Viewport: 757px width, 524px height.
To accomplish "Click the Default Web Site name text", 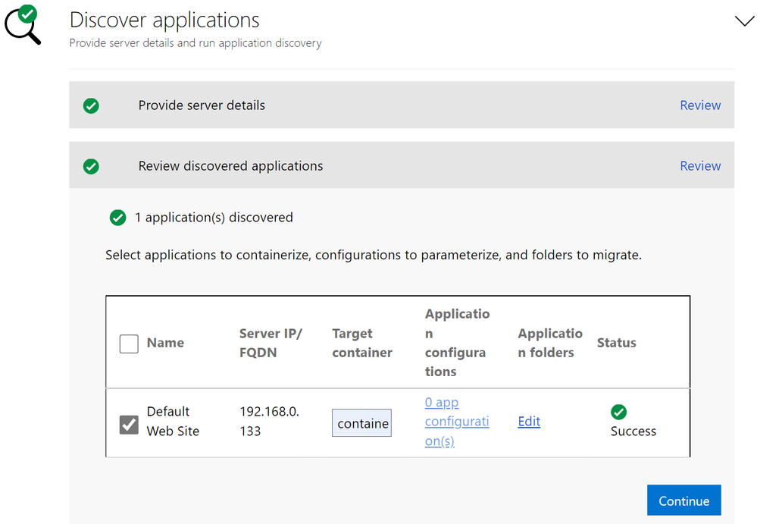I will tap(173, 421).
